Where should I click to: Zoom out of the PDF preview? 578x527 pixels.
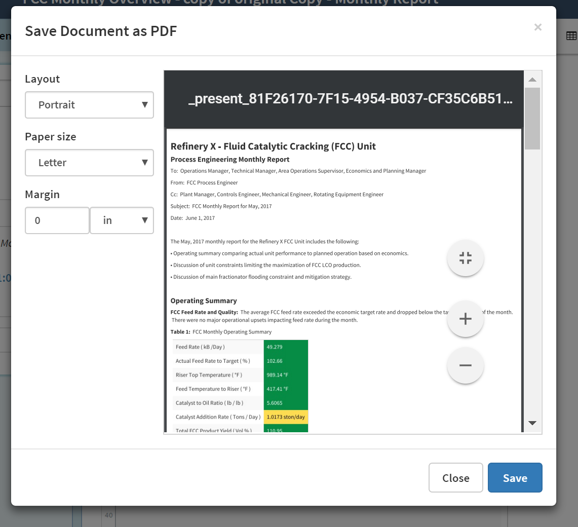465,365
